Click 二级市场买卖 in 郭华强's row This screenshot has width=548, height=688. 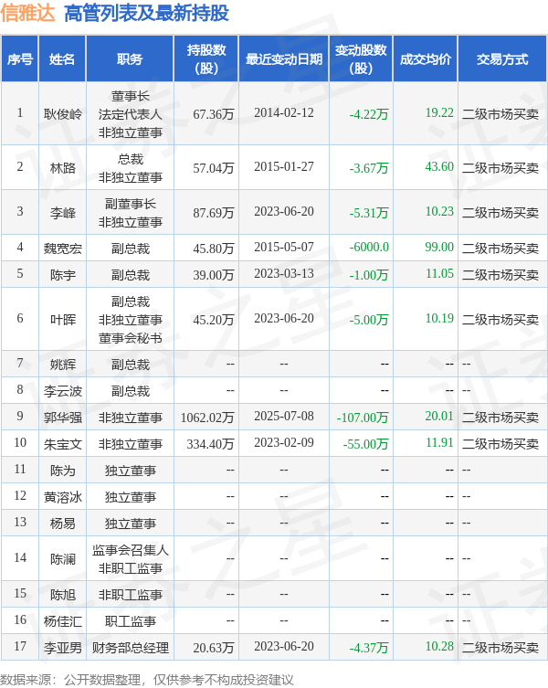(x=501, y=418)
